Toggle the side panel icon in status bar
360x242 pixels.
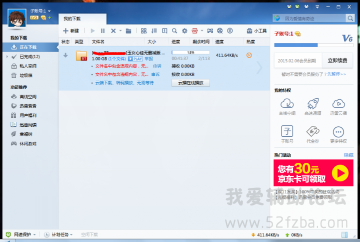click(x=344, y=234)
